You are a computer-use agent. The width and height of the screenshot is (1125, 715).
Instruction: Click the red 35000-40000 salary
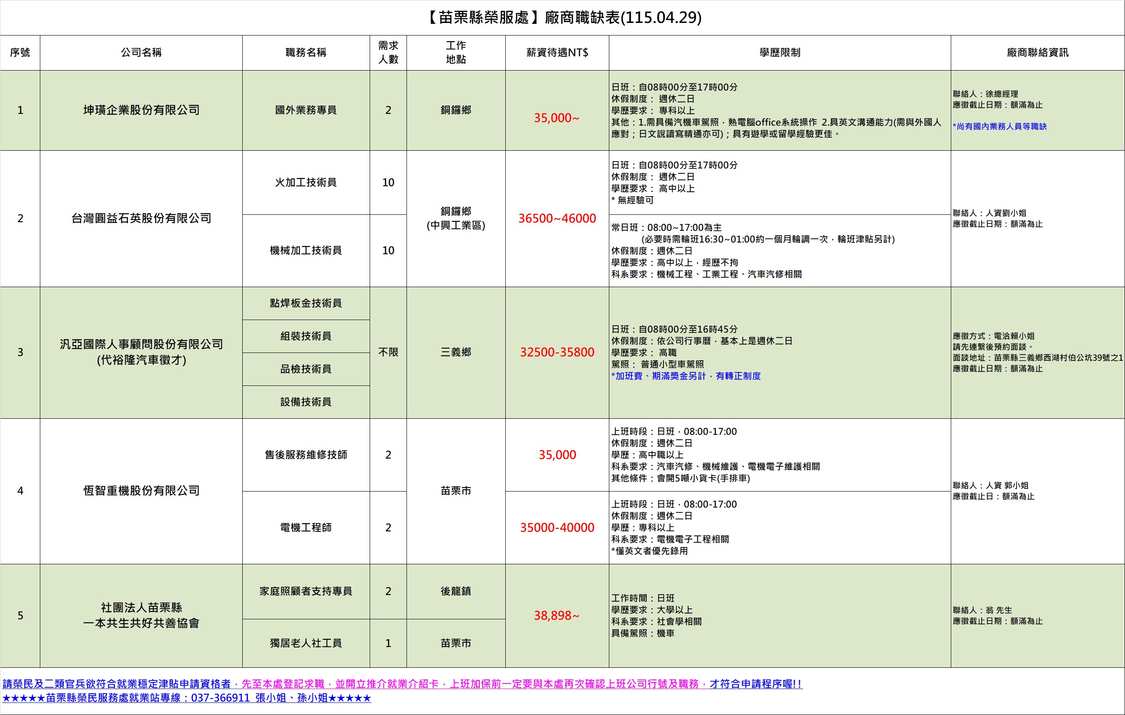click(x=557, y=527)
